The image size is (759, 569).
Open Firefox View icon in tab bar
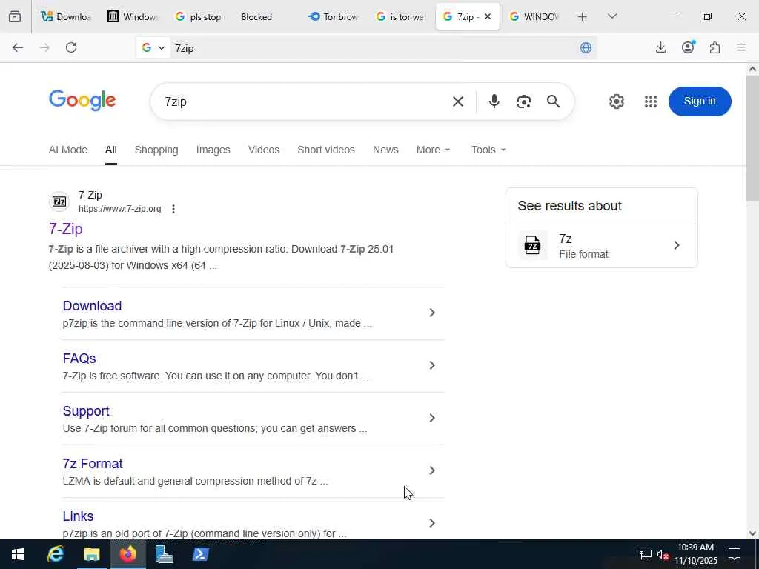15,16
